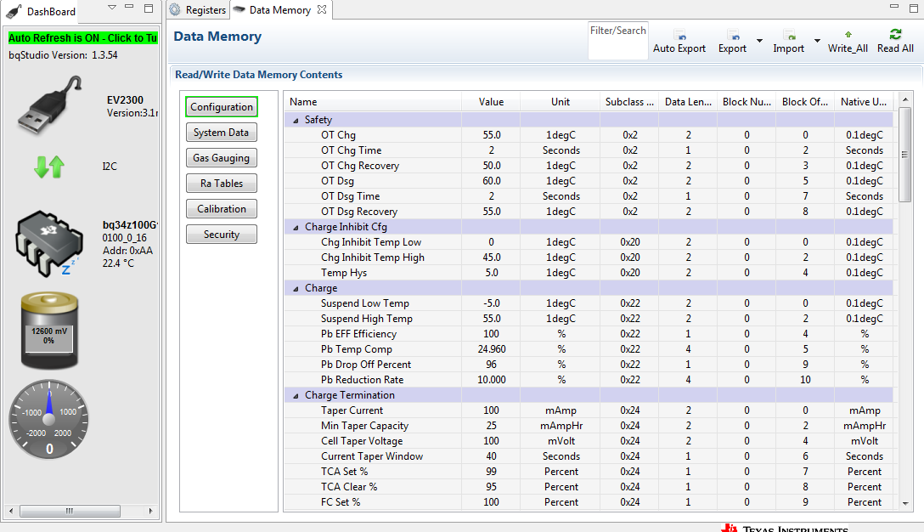Click Temp Hys value 5.0

[x=492, y=273]
